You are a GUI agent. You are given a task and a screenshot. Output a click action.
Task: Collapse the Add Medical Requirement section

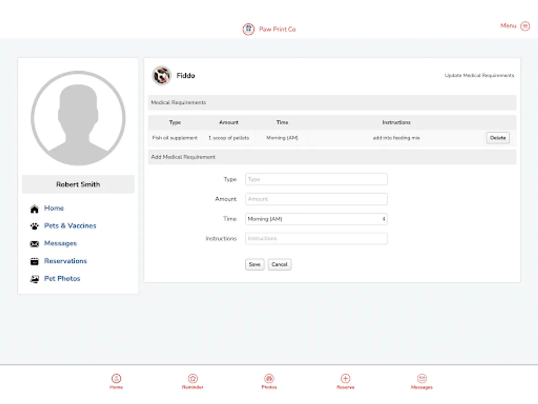(332, 157)
